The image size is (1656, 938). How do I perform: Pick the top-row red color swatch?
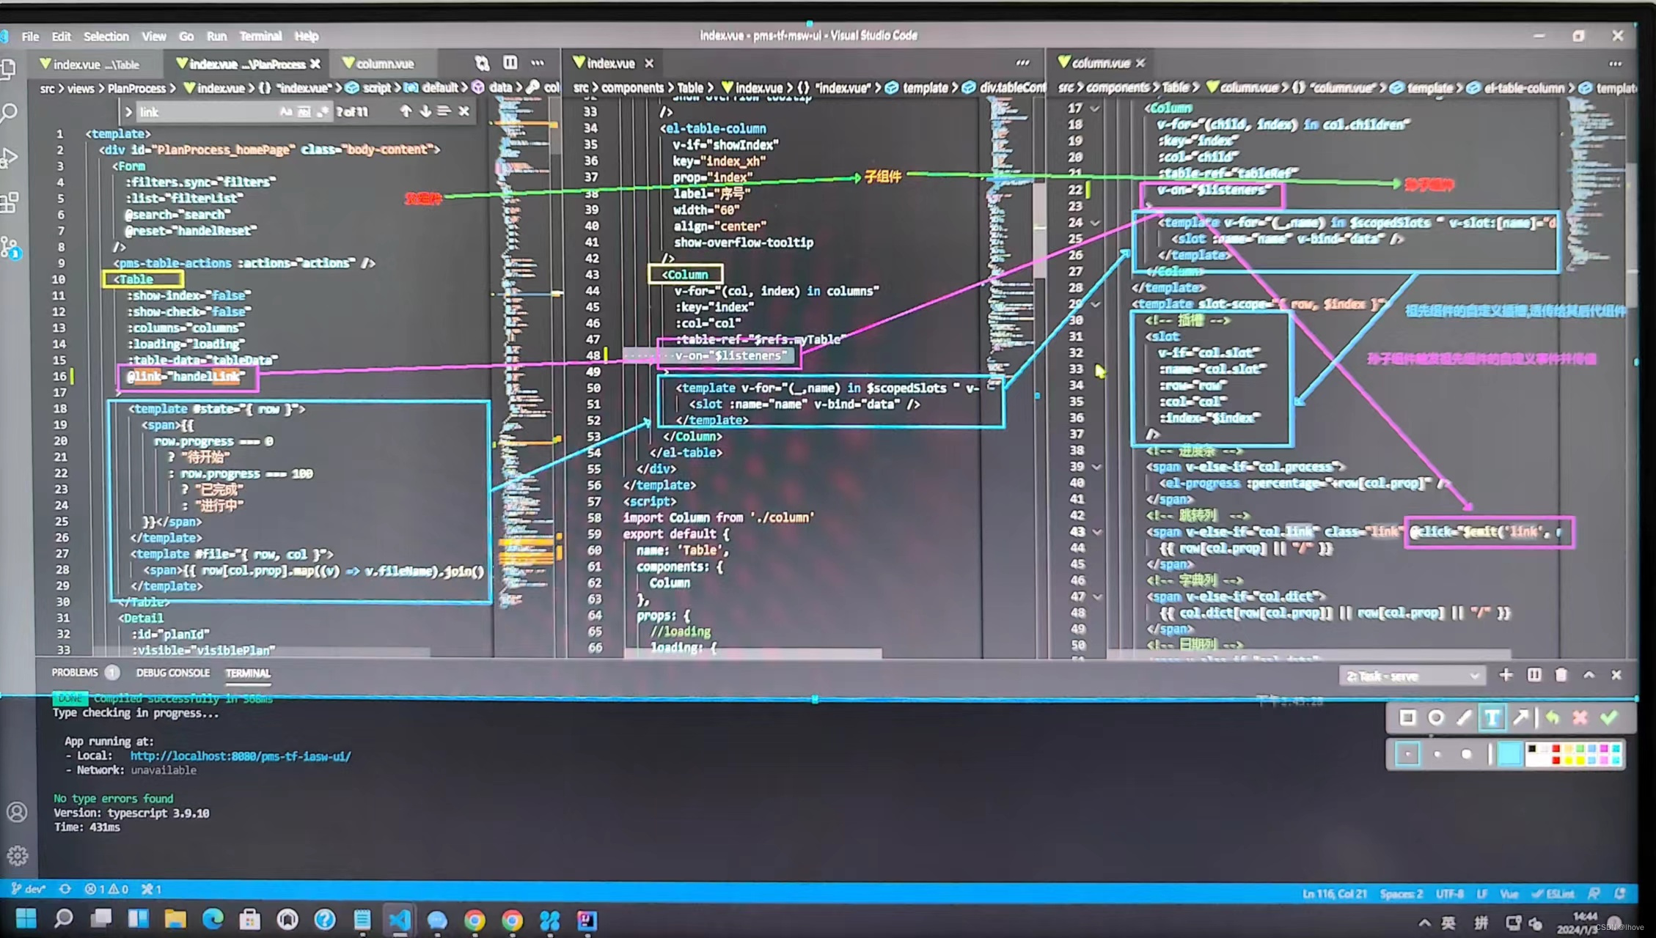click(x=1556, y=748)
